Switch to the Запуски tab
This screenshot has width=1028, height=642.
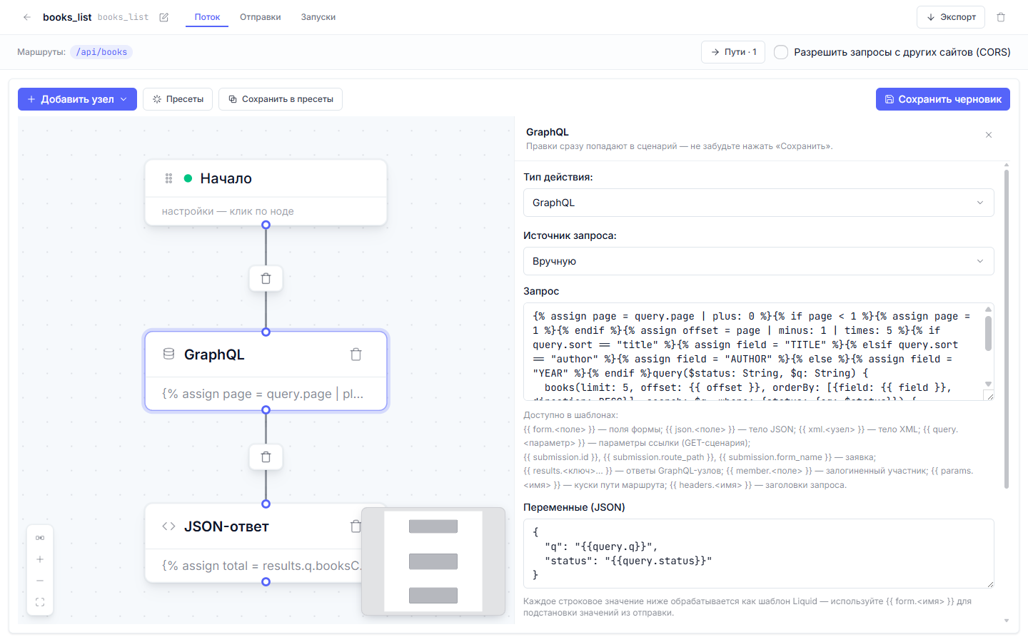[318, 17]
